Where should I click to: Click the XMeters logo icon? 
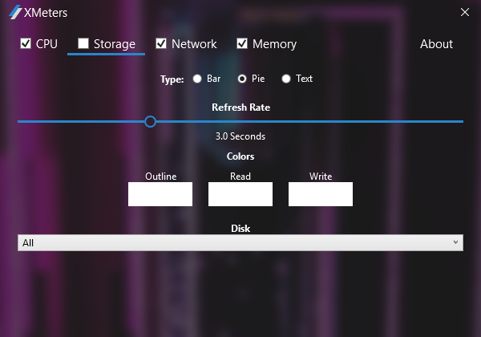pyautogui.click(x=14, y=13)
